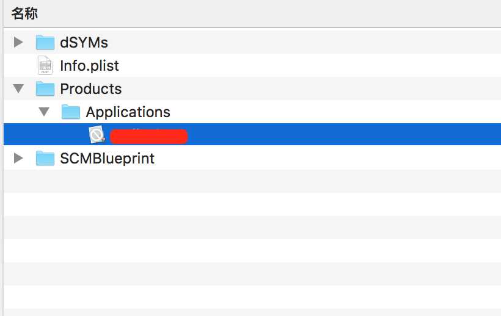The height and width of the screenshot is (316, 501).
Task: Click the Info.plist file icon
Action: coord(45,65)
